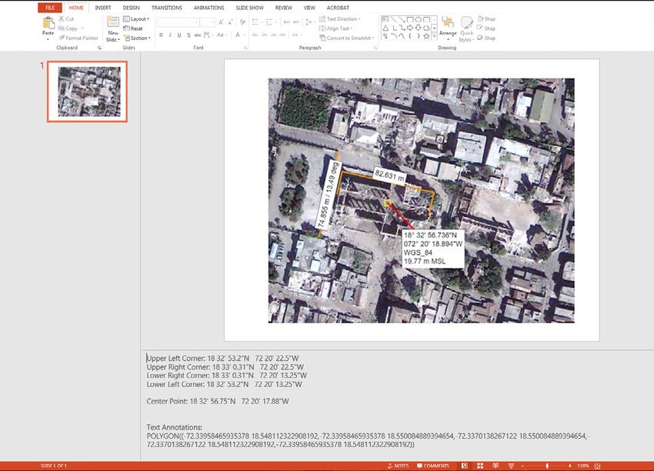Click the Shape Outline icon
Viewport: 654px width, 471px height.
(x=480, y=28)
